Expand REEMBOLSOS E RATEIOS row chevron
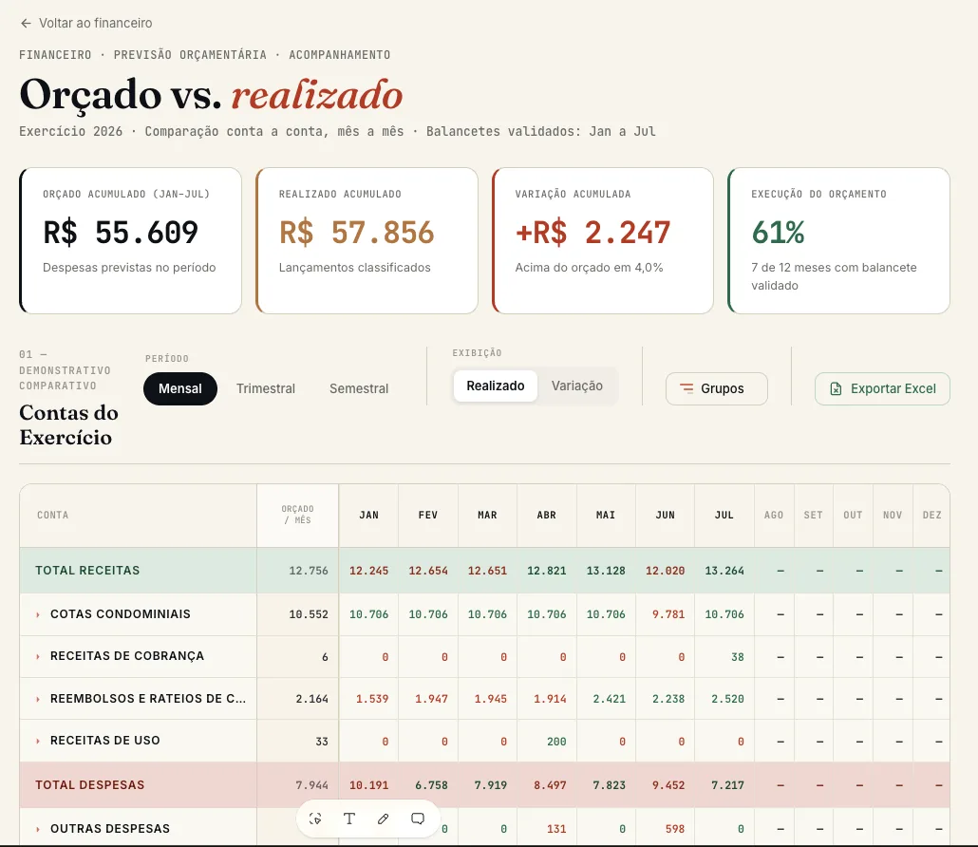Viewport: 978px width, 847px height. coord(38,699)
